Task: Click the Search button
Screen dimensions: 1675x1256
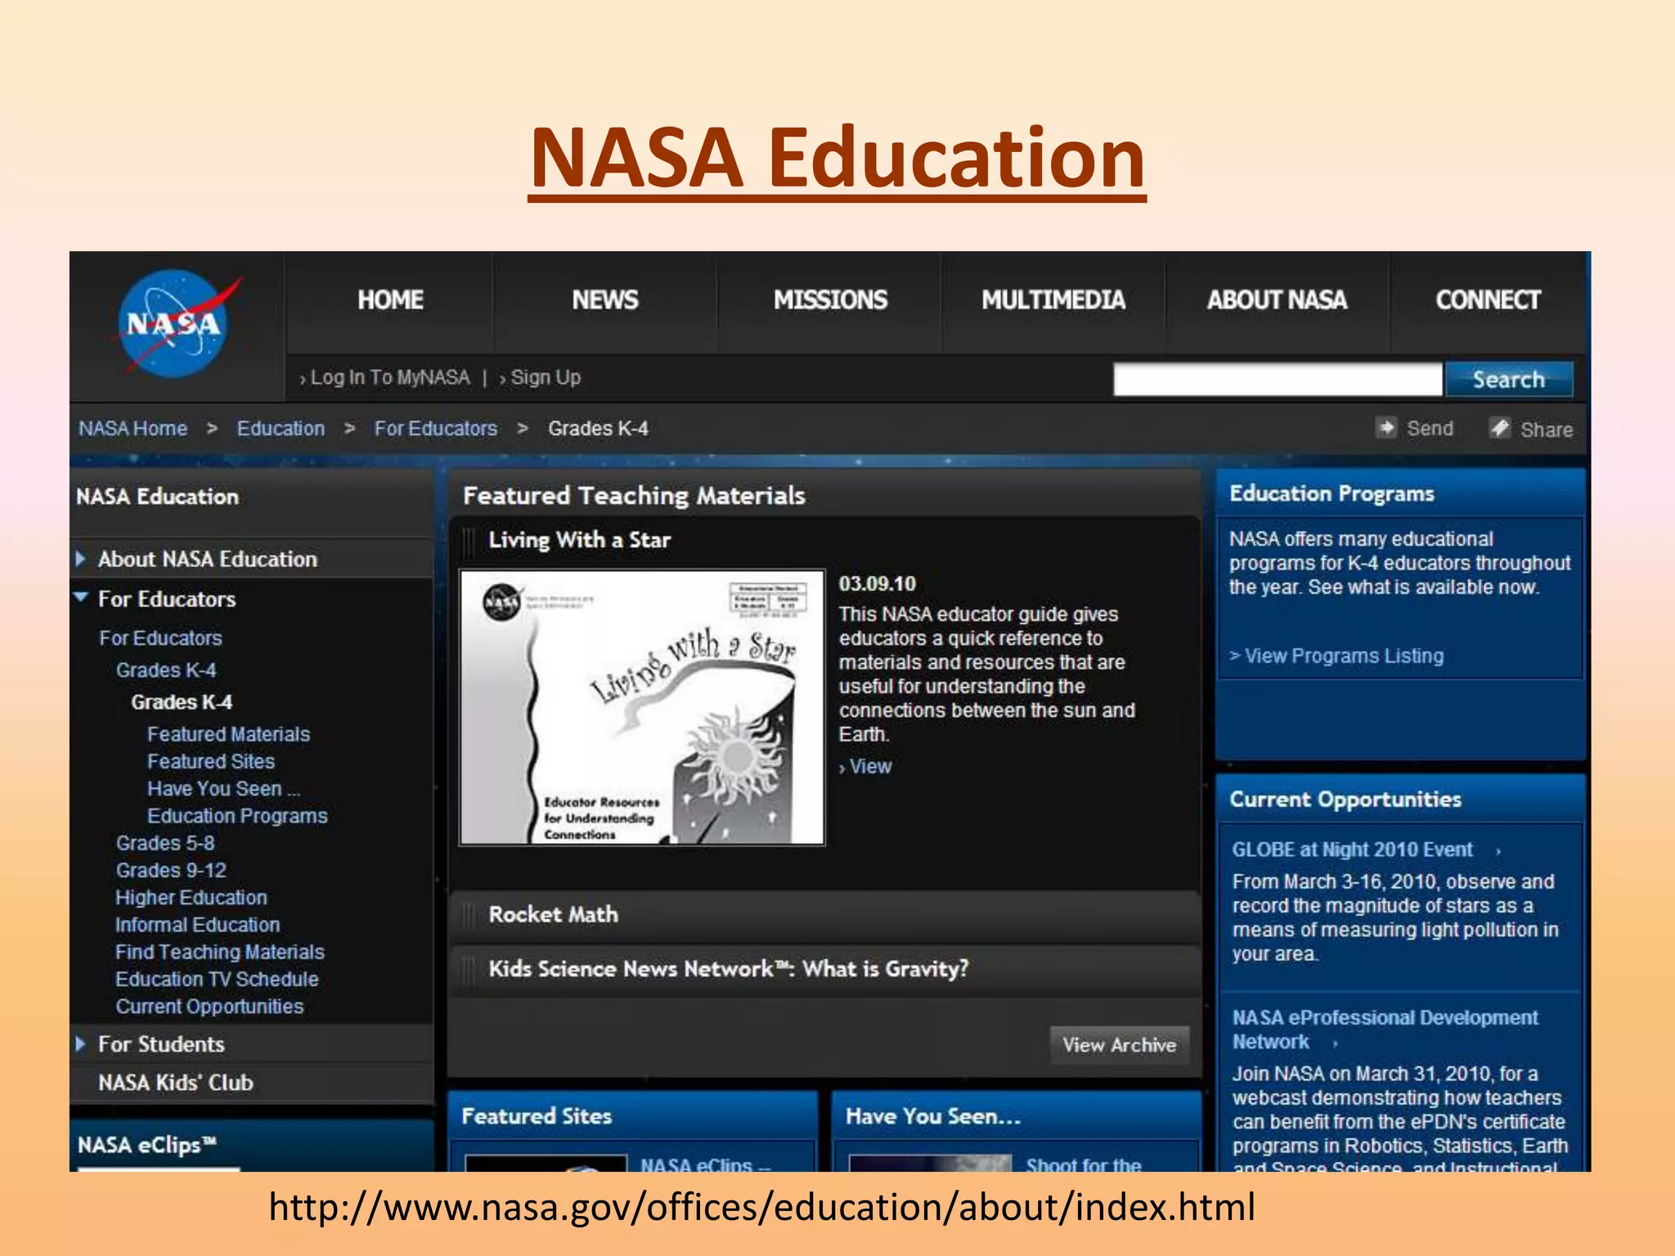Action: pyautogui.click(x=1509, y=379)
